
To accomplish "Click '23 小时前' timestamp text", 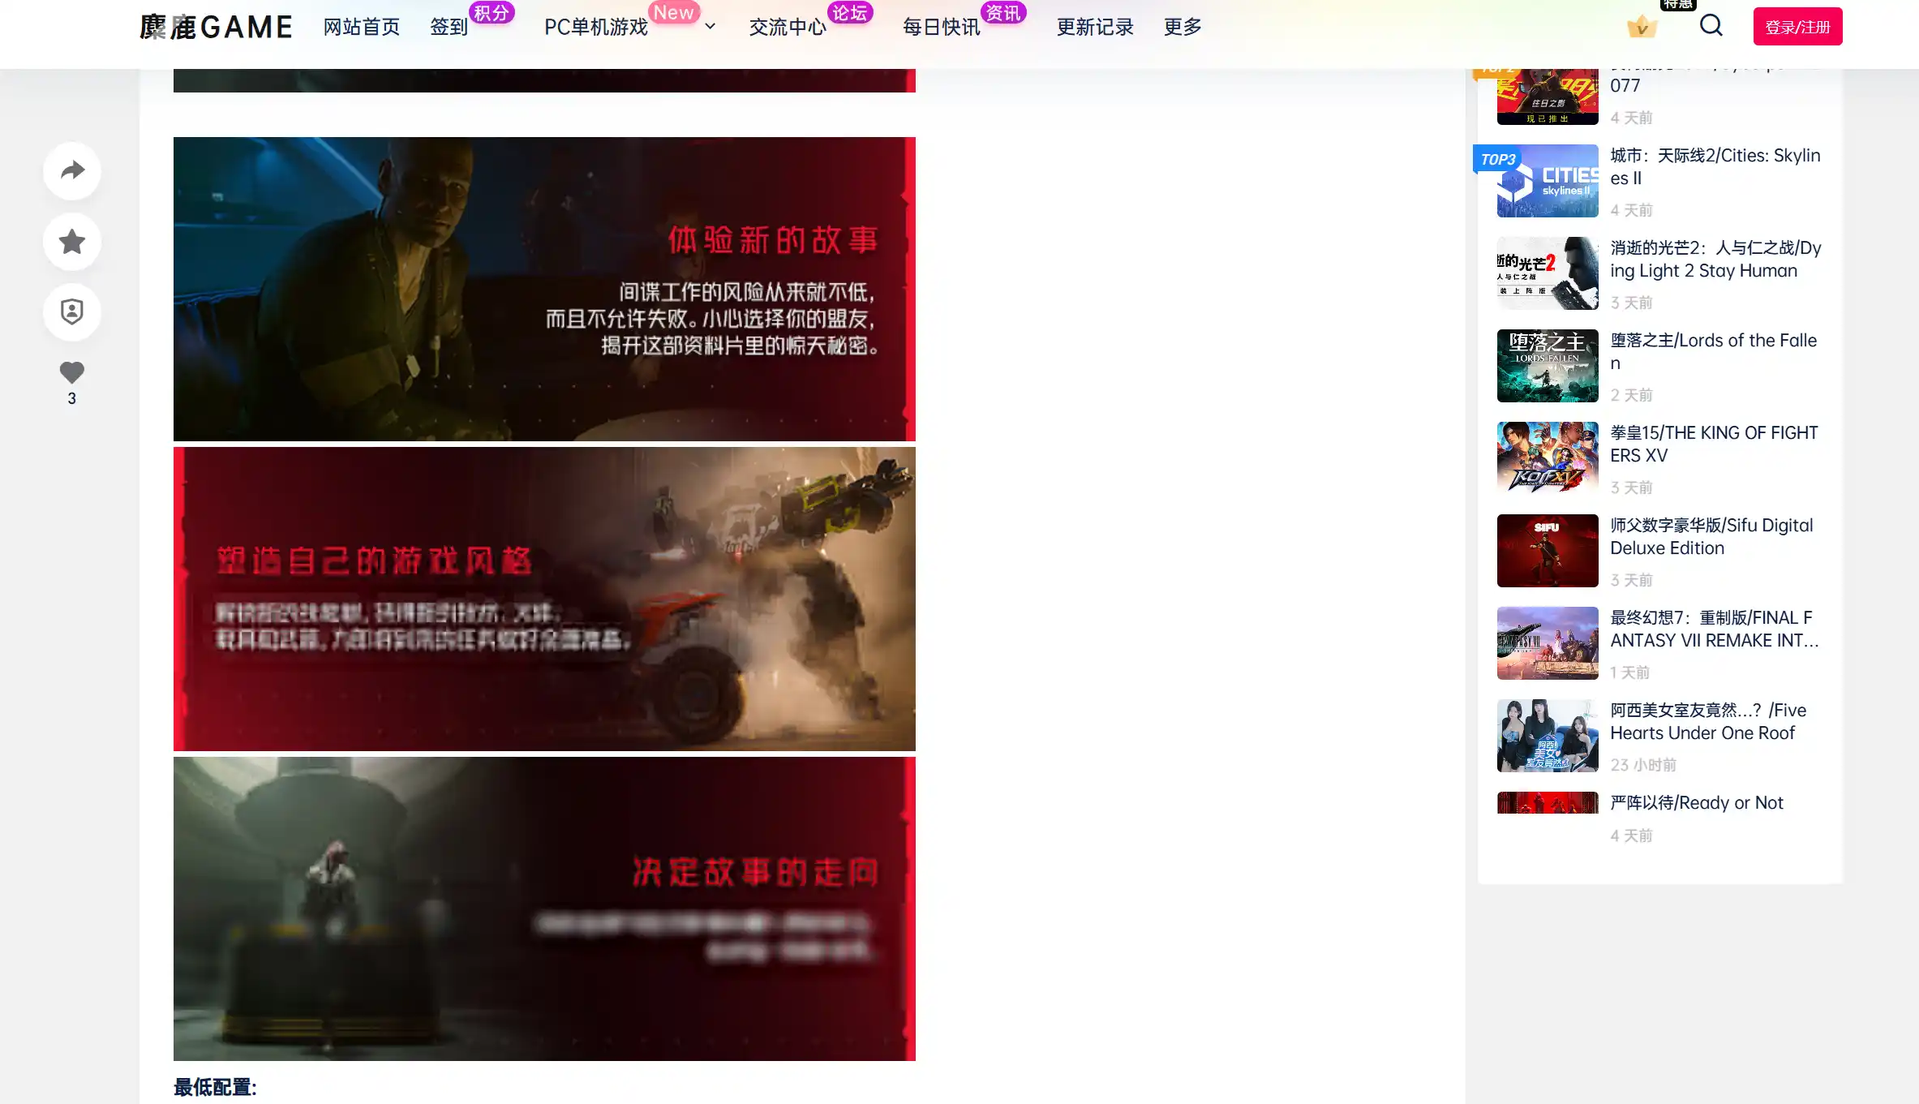I will point(1643,765).
